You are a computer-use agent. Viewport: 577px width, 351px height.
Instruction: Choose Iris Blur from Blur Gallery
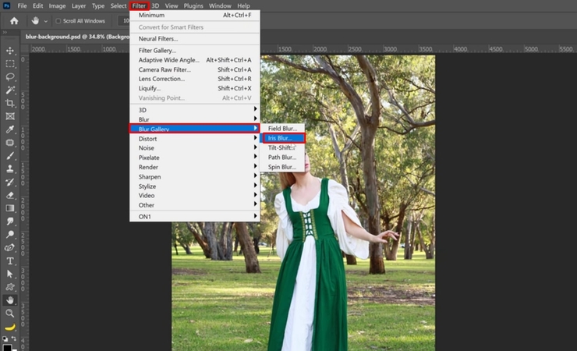(x=281, y=138)
